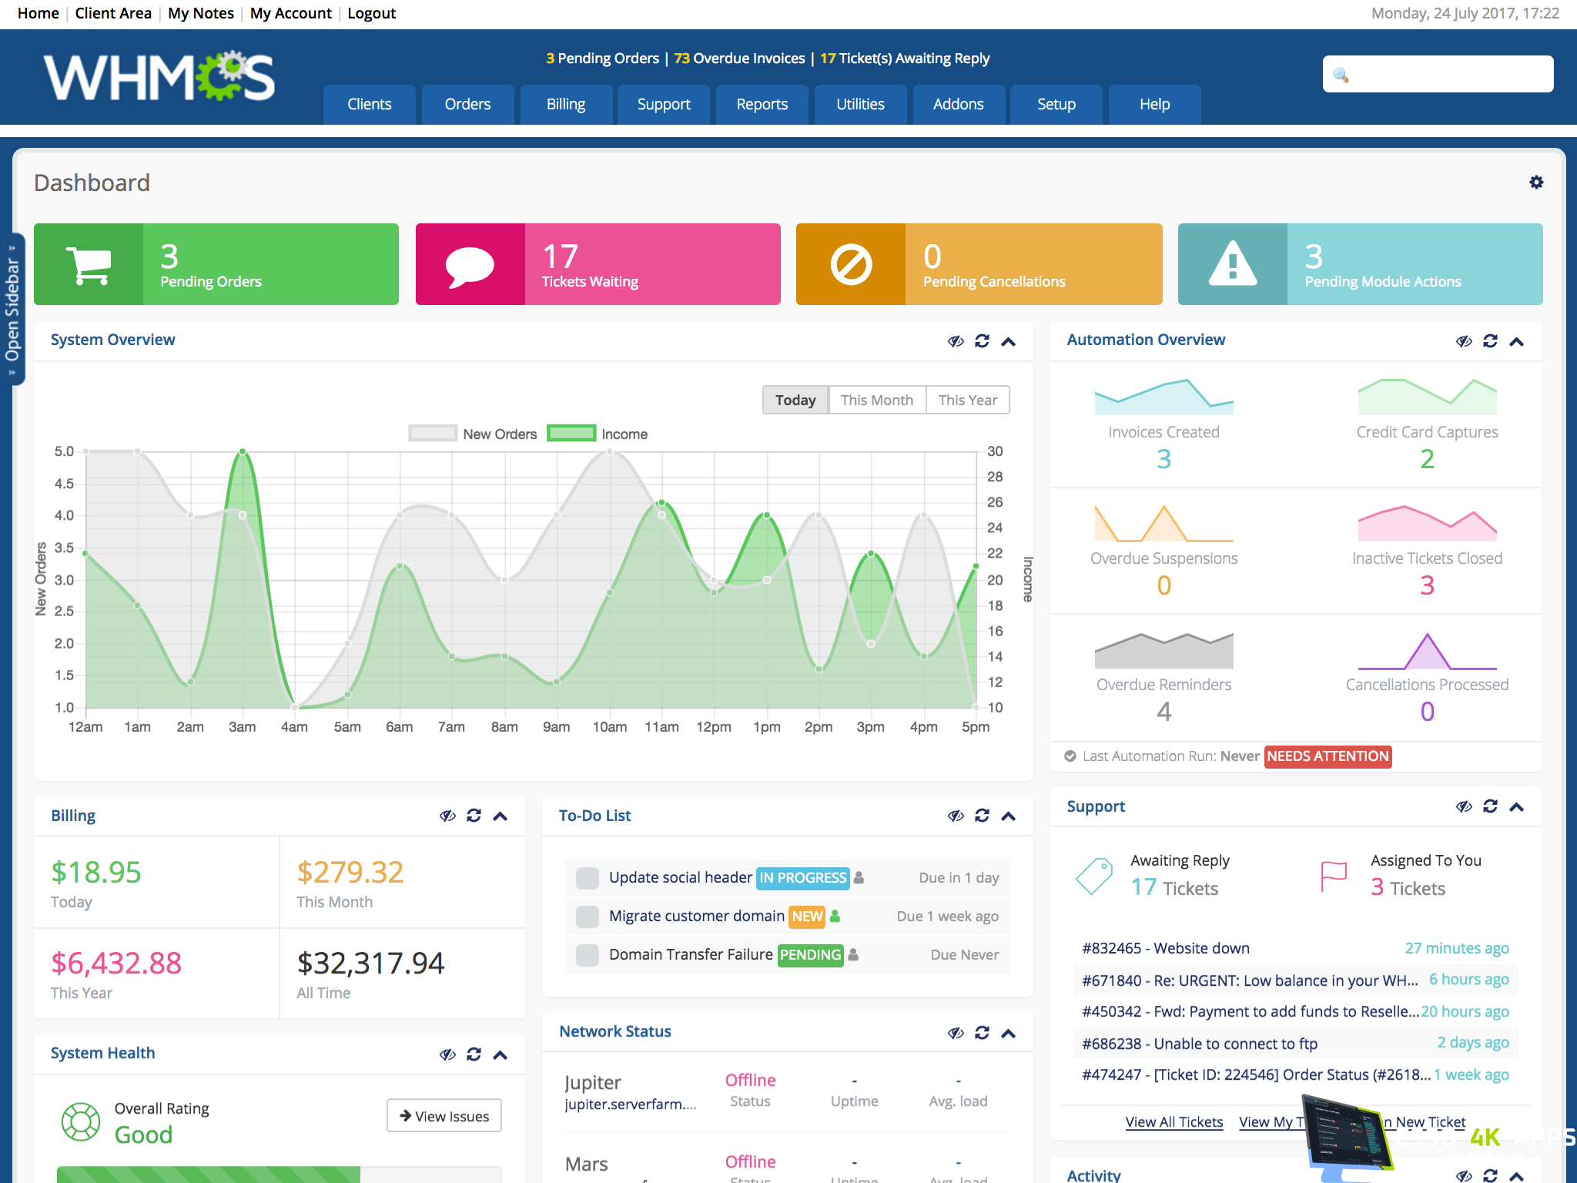Refresh the System Overview widget

982,340
